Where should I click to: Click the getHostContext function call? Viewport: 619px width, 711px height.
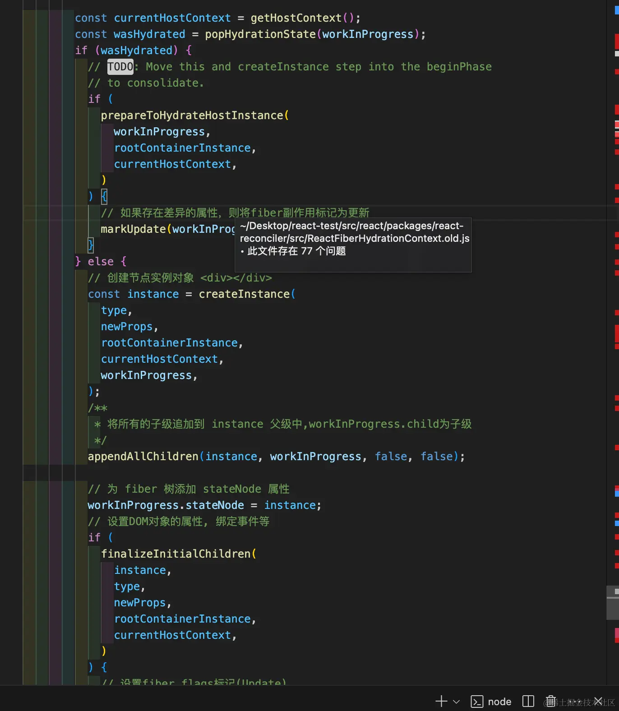[x=296, y=18]
